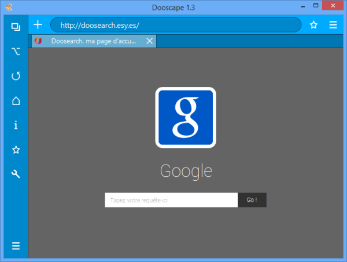Image resolution: width=347 pixels, height=262 pixels.
Task: Focus the address bar with doosearch URL
Action: (176, 25)
